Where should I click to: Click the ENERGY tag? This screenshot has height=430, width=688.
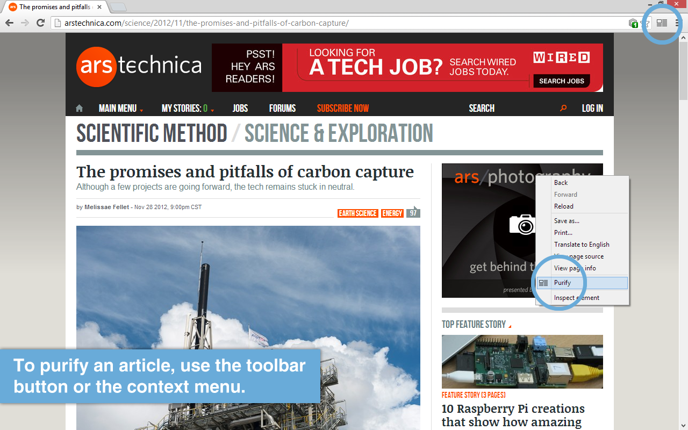[392, 213]
